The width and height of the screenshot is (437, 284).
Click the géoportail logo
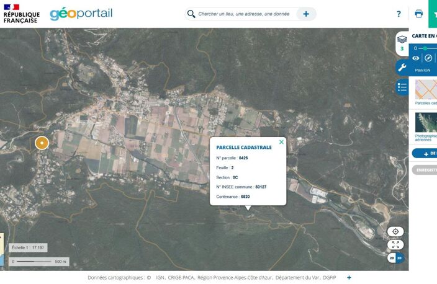tap(81, 14)
